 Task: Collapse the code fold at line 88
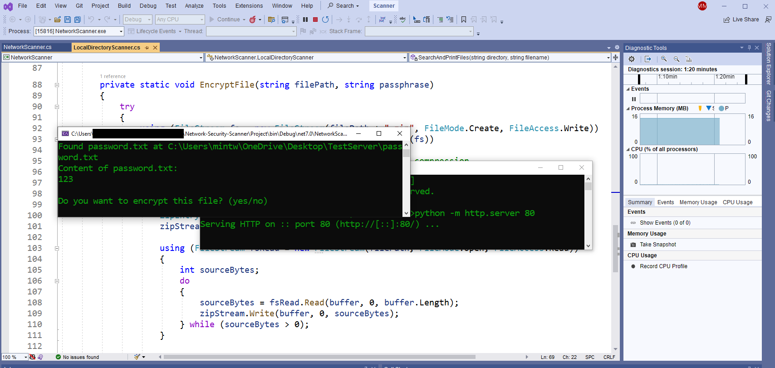pyautogui.click(x=57, y=85)
